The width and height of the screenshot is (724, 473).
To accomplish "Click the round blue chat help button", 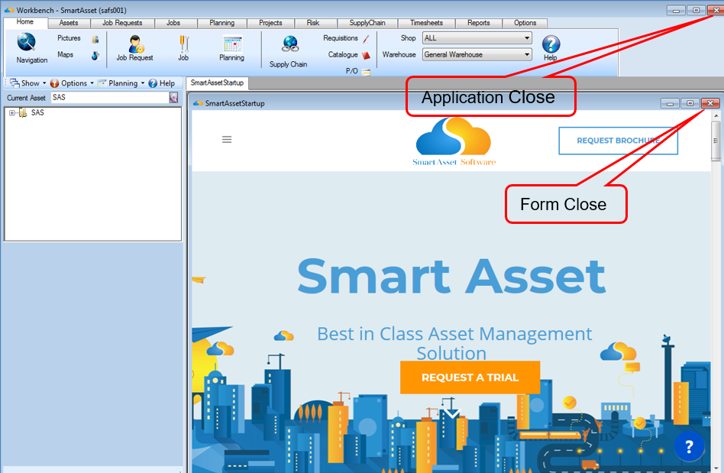I will coord(689,446).
